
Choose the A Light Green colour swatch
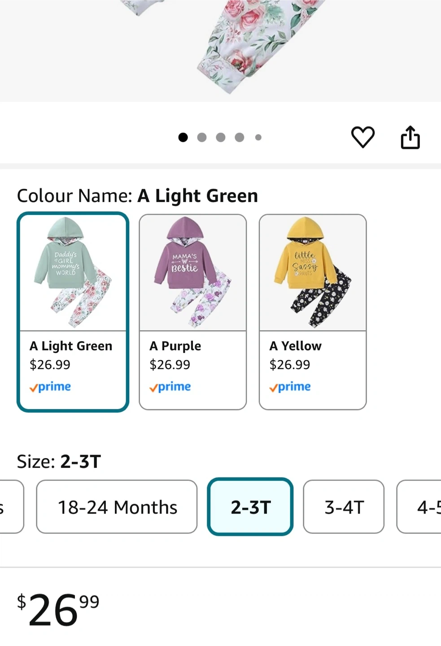[73, 312]
